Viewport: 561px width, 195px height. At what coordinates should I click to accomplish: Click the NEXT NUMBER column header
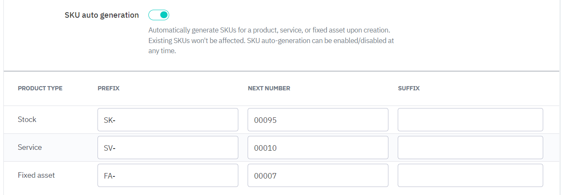point(269,88)
